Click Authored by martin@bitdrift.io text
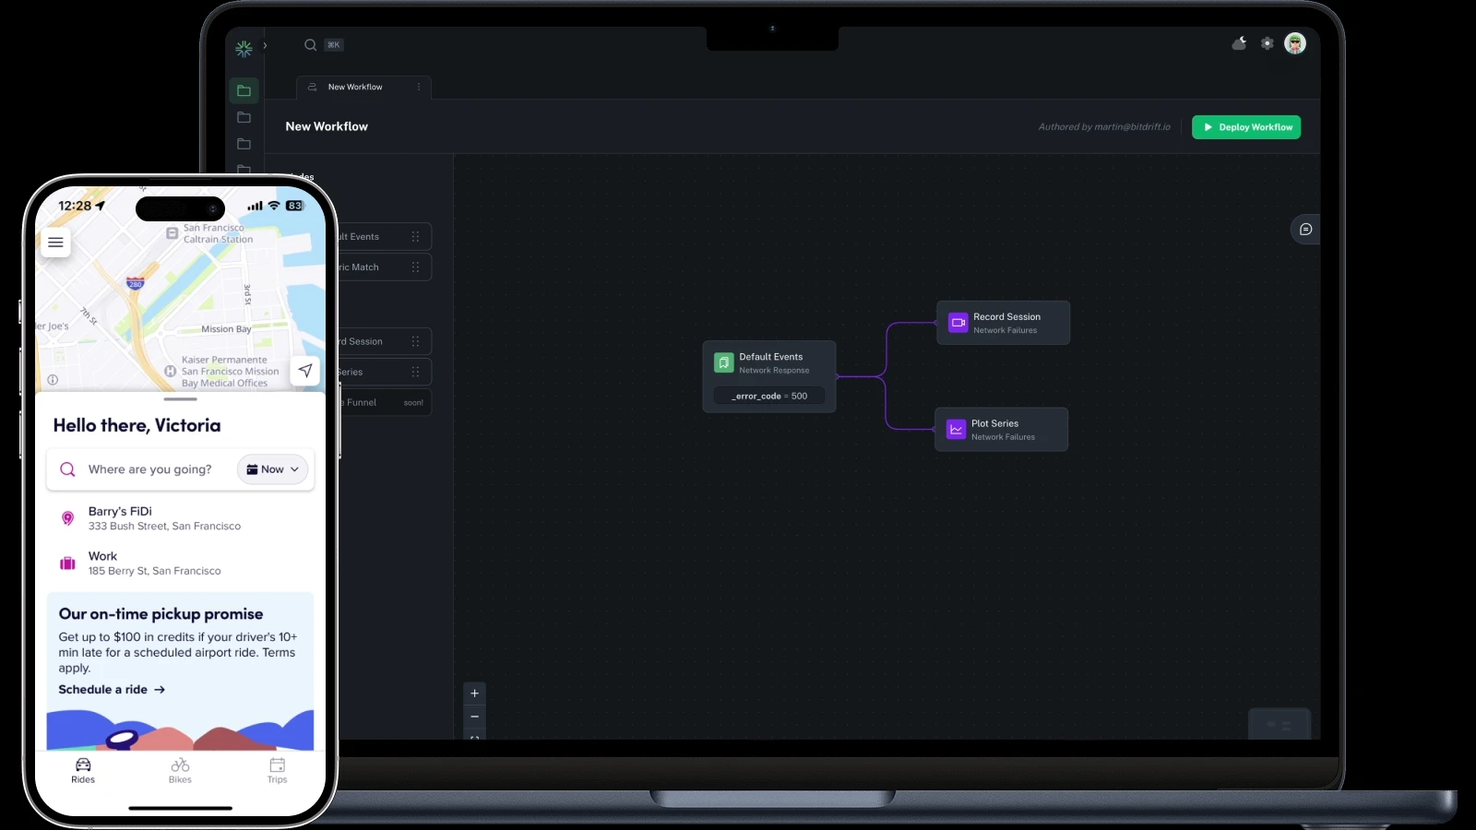The image size is (1476, 830). point(1104,127)
